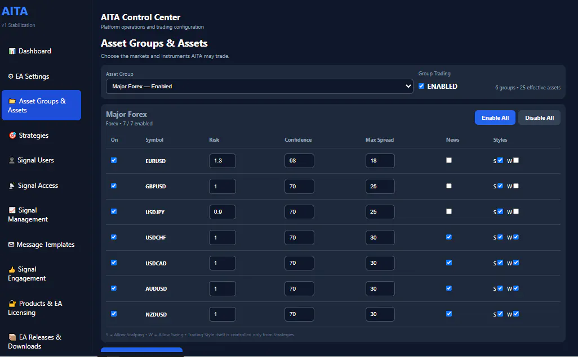
Task: Click the AITA logo text
Action: tap(15, 11)
